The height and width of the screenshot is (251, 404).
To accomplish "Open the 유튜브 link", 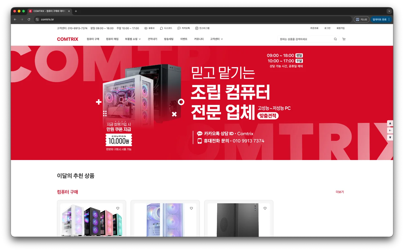I will point(149,28).
